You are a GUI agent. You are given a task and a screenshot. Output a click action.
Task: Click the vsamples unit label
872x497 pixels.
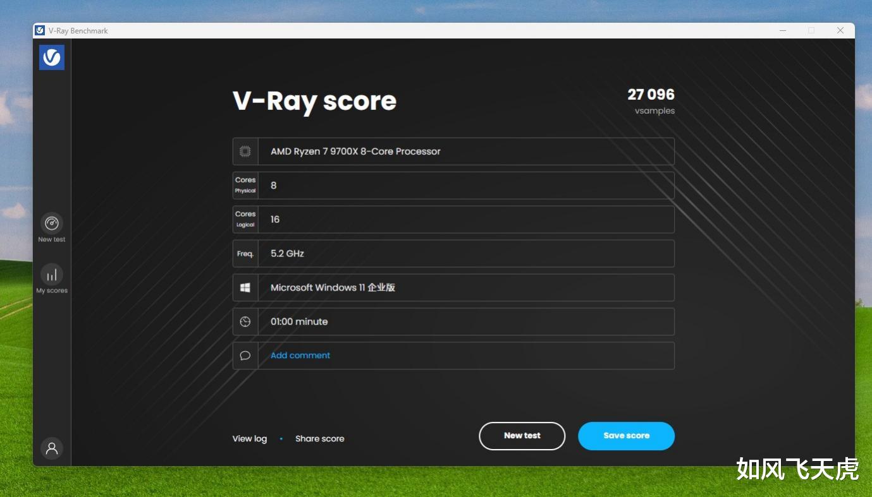coord(654,111)
